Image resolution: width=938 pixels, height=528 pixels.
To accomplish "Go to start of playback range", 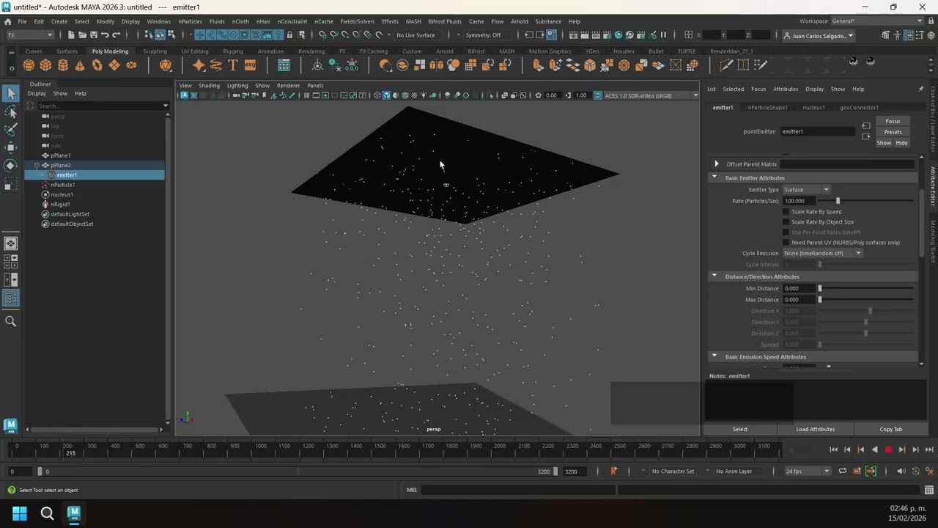I will pos(833,450).
